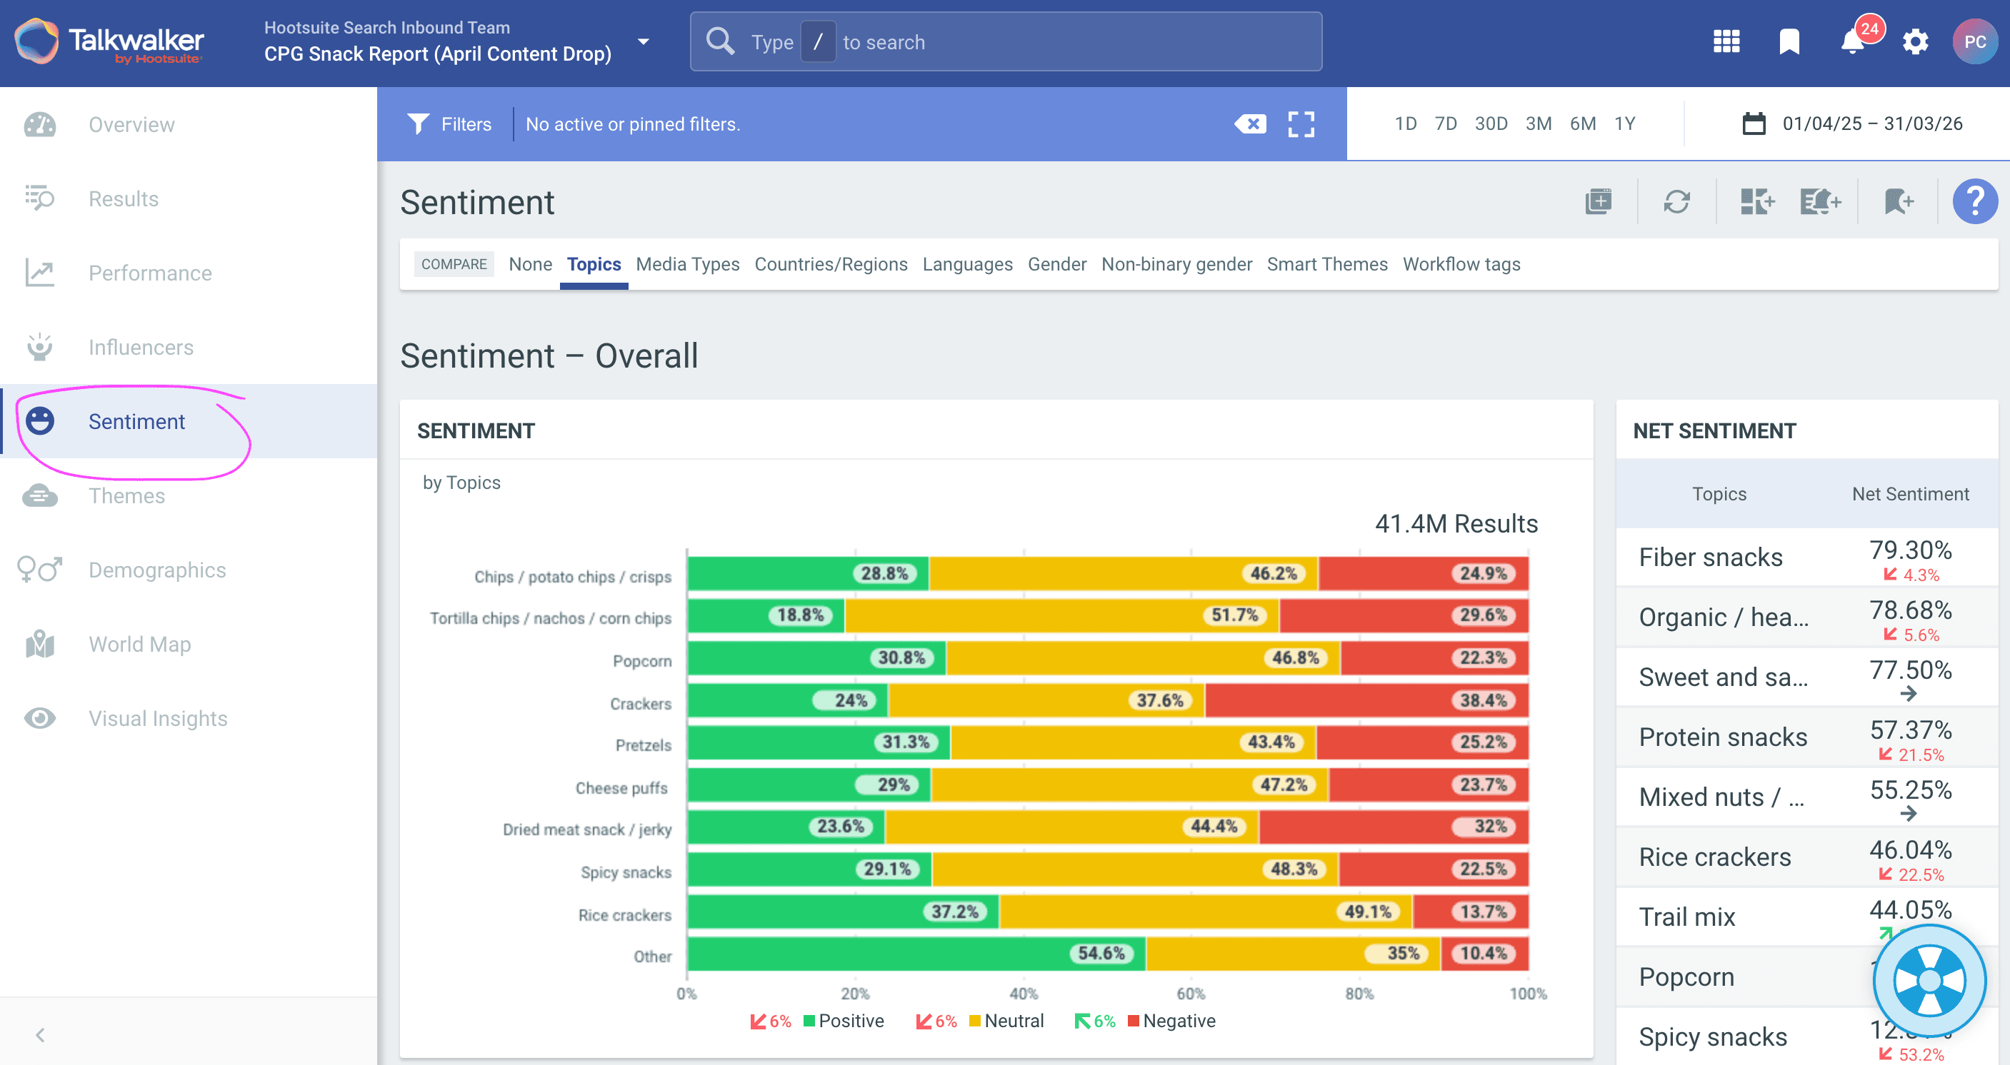Open Themes in the sidebar
The image size is (2010, 1065).
click(x=126, y=496)
